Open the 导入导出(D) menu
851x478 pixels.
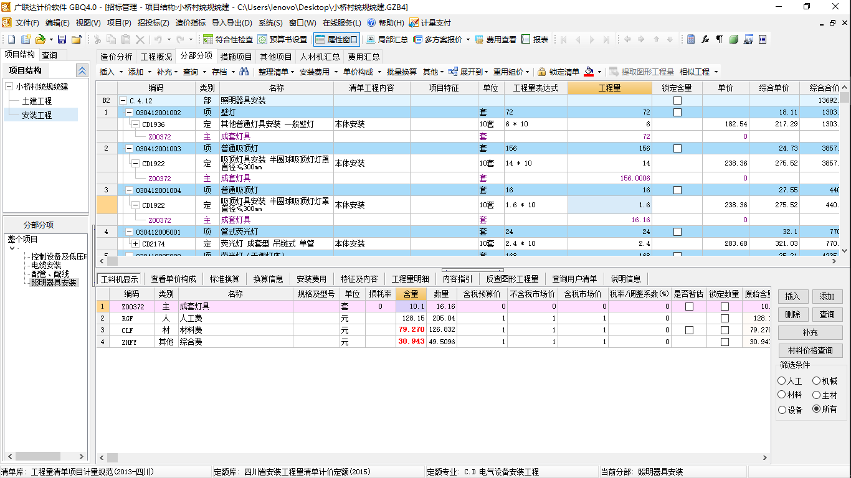pyautogui.click(x=232, y=23)
